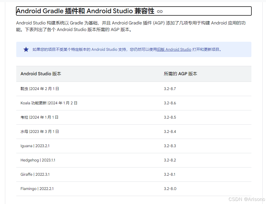Click the blue star icon in the note box

[x=26, y=49]
